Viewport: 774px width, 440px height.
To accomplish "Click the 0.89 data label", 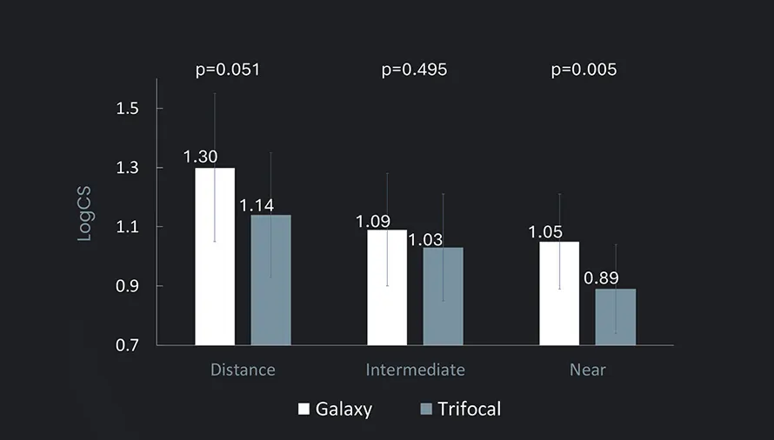I will (601, 278).
